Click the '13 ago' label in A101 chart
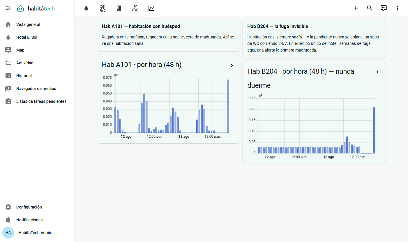This screenshot has width=408, height=242. (x=184, y=137)
